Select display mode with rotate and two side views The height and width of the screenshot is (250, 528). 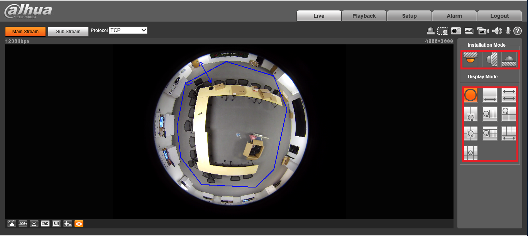click(490, 114)
